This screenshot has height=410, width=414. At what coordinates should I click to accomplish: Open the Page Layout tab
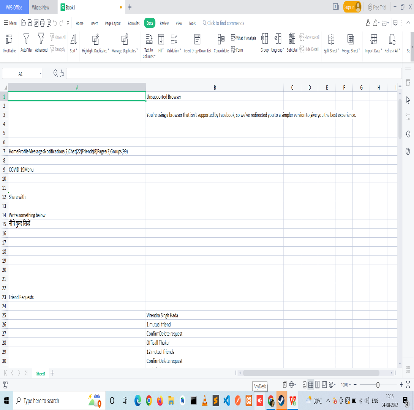click(113, 23)
